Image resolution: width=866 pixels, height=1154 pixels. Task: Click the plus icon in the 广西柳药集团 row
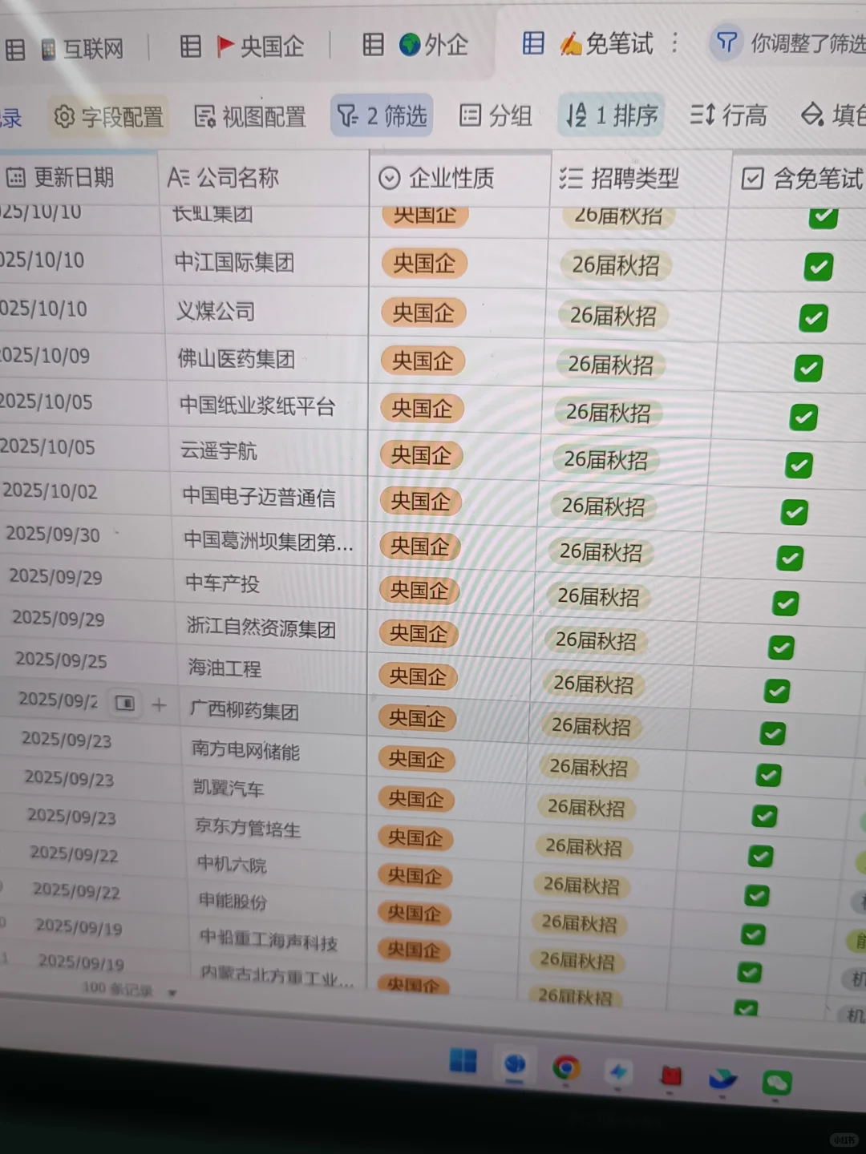coord(159,704)
